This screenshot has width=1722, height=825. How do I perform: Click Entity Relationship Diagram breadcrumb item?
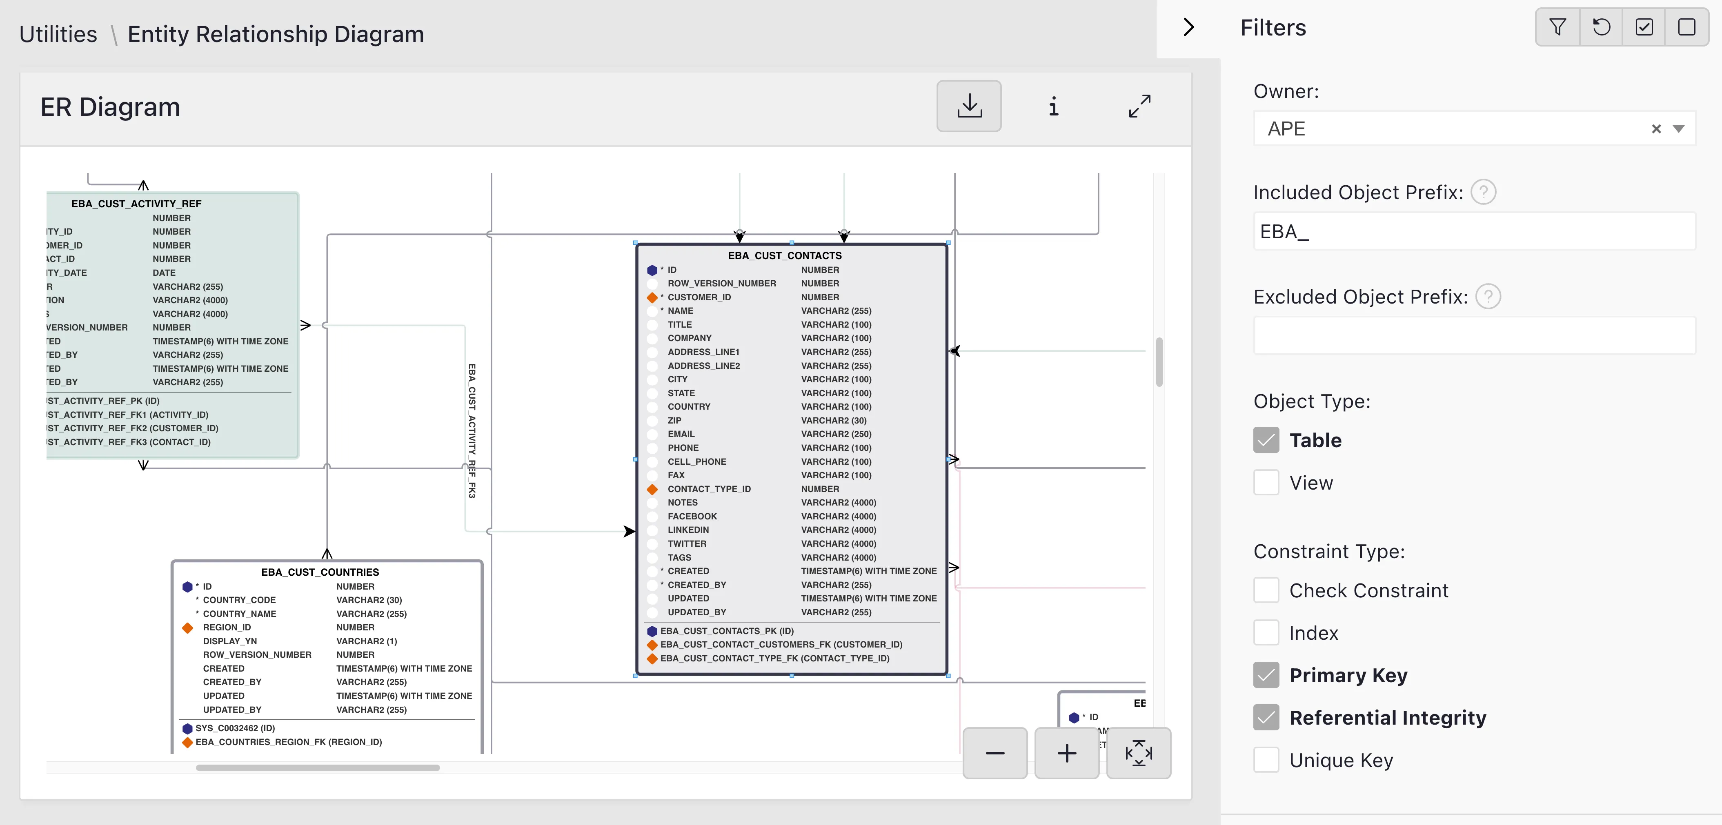pyautogui.click(x=276, y=33)
